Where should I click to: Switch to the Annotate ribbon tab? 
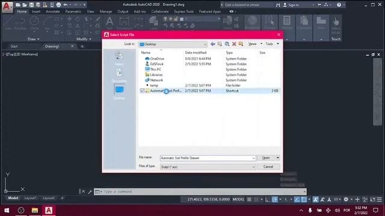coord(53,11)
